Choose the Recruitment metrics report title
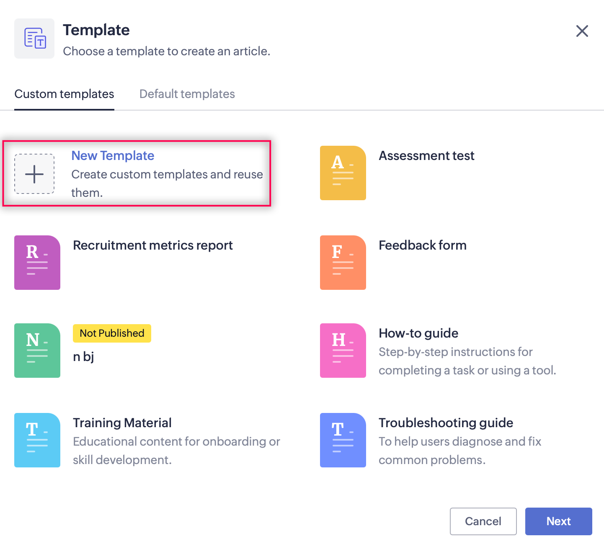 [152, 245]
